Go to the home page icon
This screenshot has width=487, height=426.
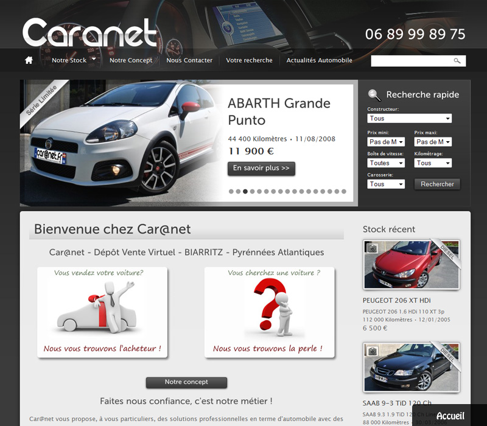(29, 60)
